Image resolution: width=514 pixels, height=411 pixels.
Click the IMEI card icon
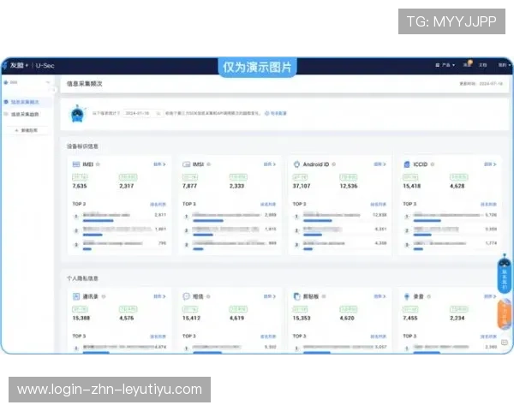click(x=76, y=164)
